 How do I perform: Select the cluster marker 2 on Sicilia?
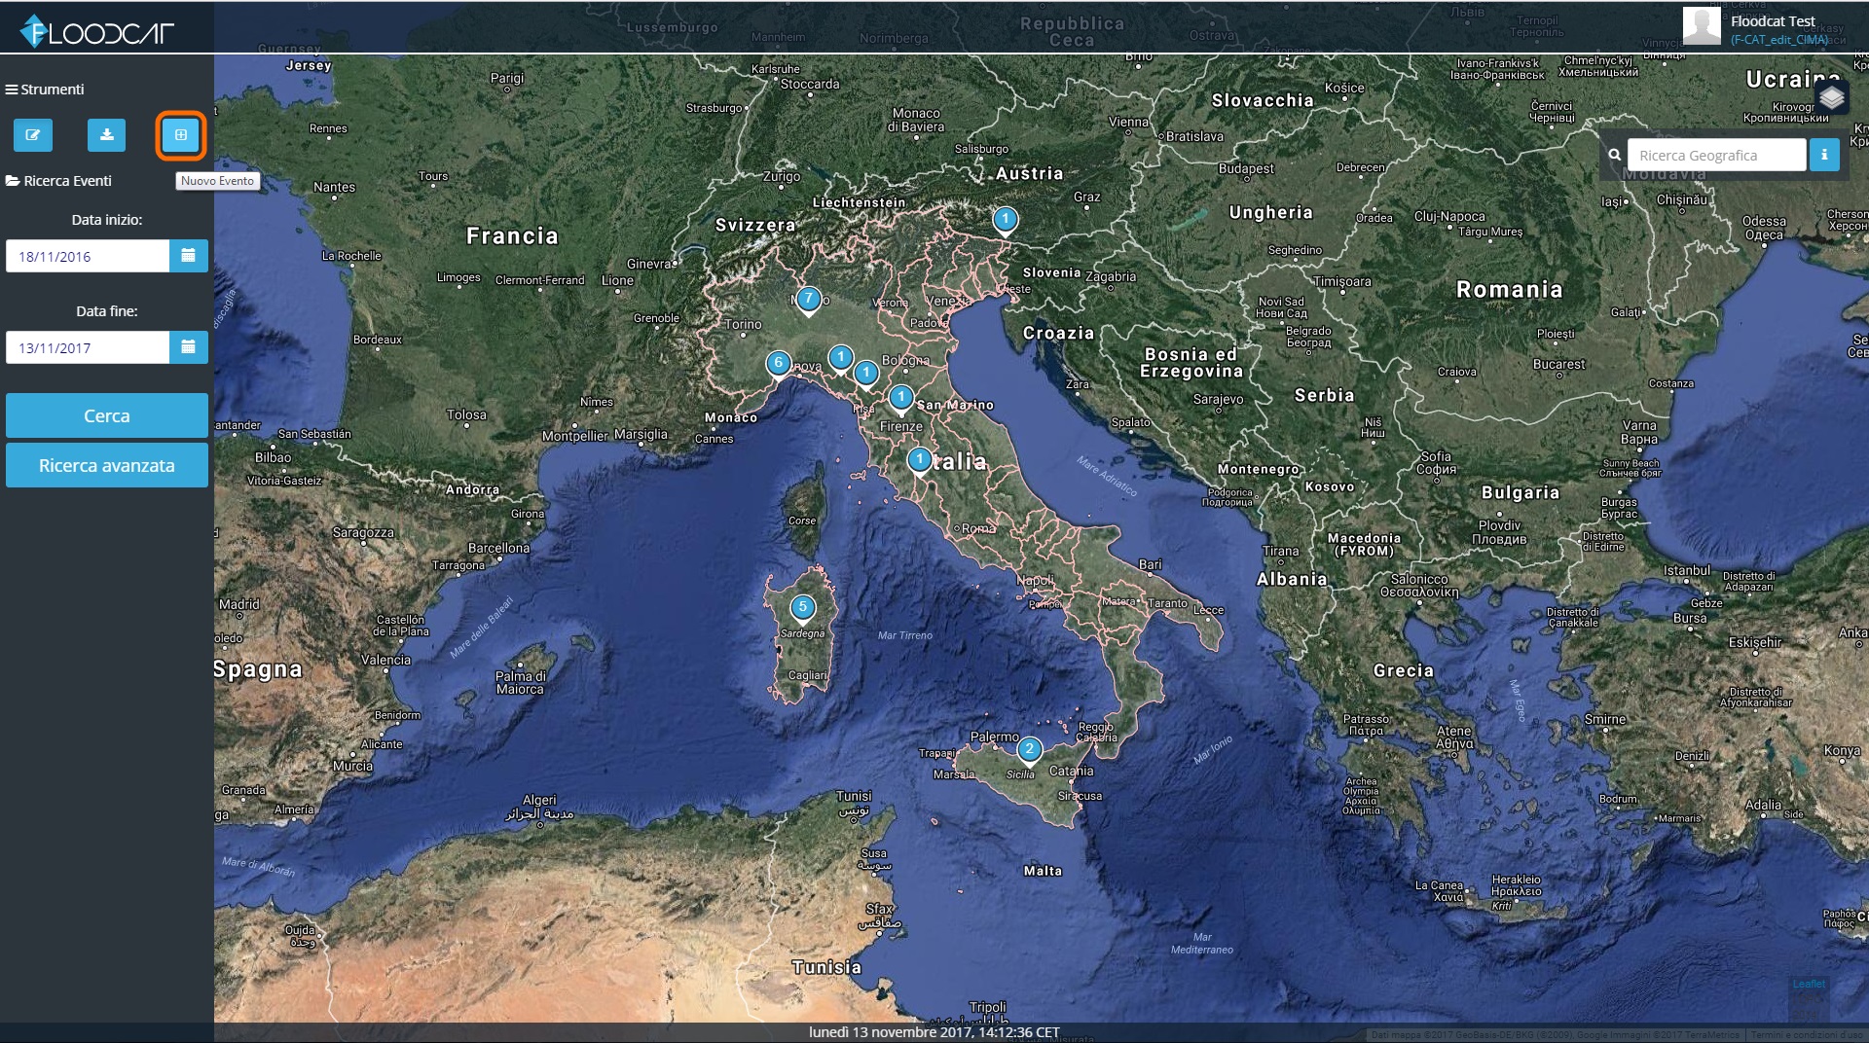[x=1029, y=750]
